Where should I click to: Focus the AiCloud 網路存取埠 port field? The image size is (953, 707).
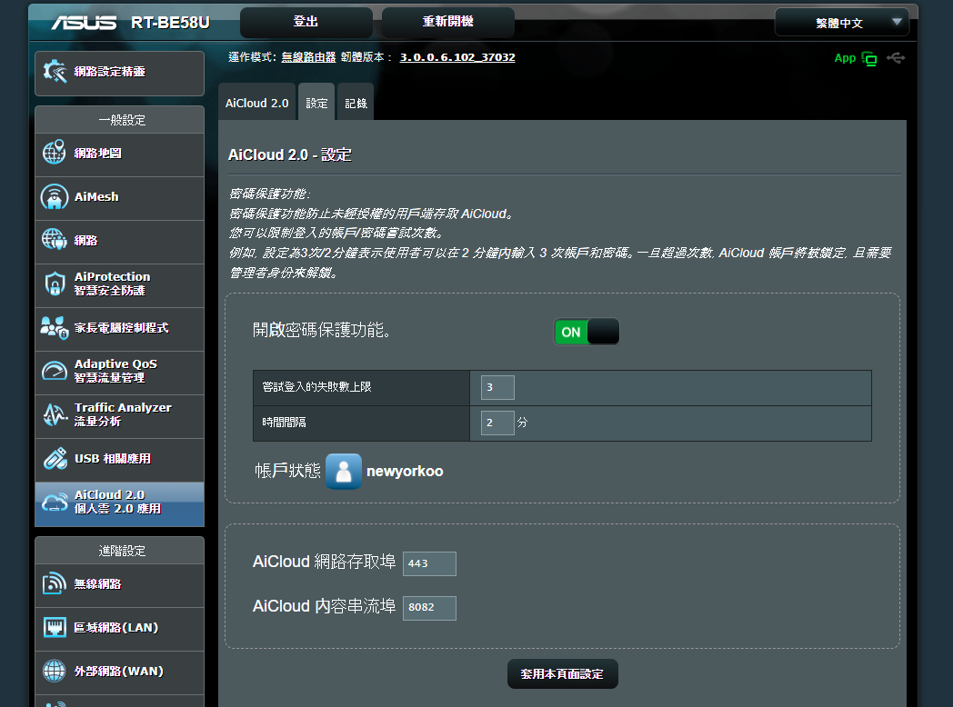pyautogui.click(x=430, y=563)
